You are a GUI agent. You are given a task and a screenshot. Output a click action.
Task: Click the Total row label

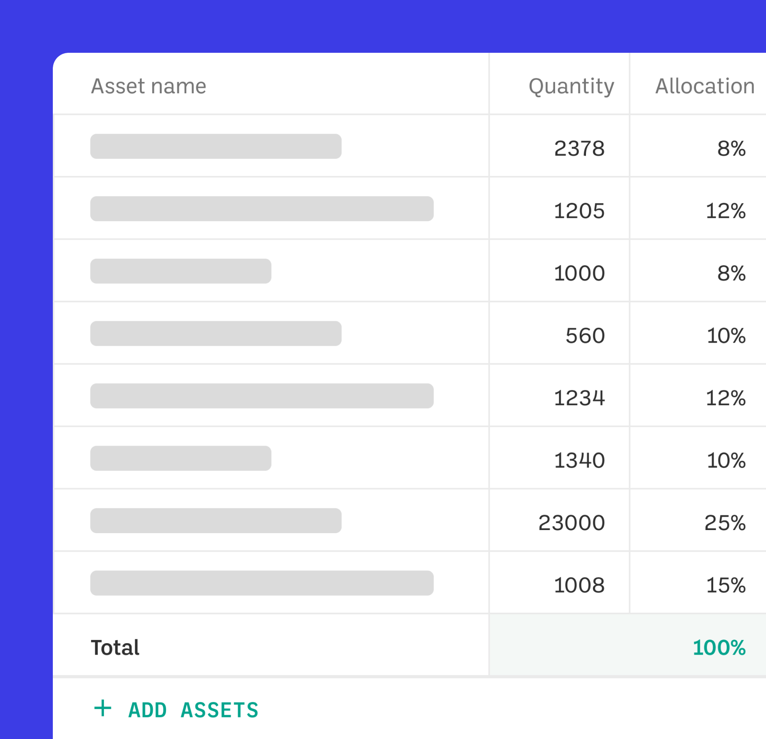pyautogui.click(x=115, y=648)
